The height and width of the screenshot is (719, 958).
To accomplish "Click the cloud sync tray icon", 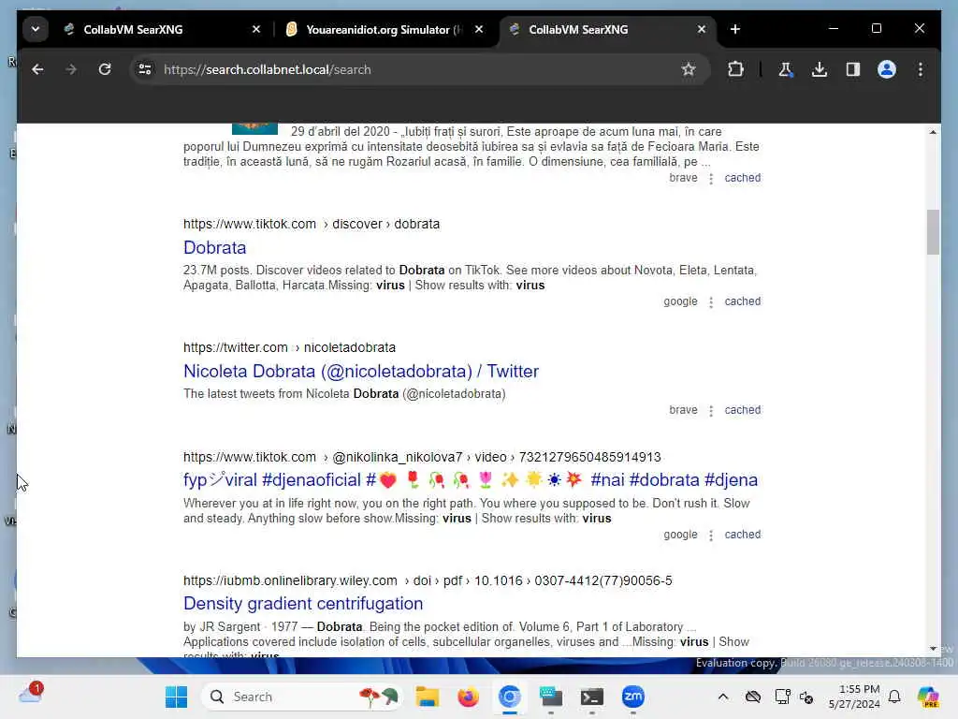I will coord(753,697).
